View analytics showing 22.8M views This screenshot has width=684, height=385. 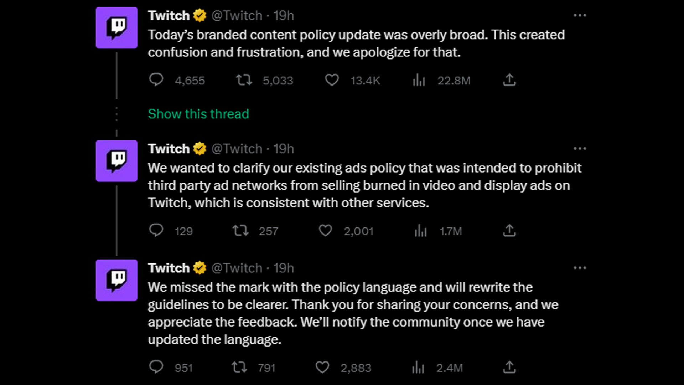coord(419,81)
